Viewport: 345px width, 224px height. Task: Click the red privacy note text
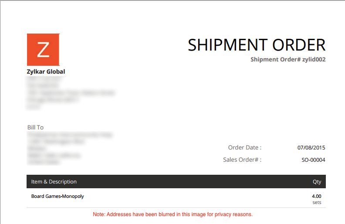[x=172, y=214]
